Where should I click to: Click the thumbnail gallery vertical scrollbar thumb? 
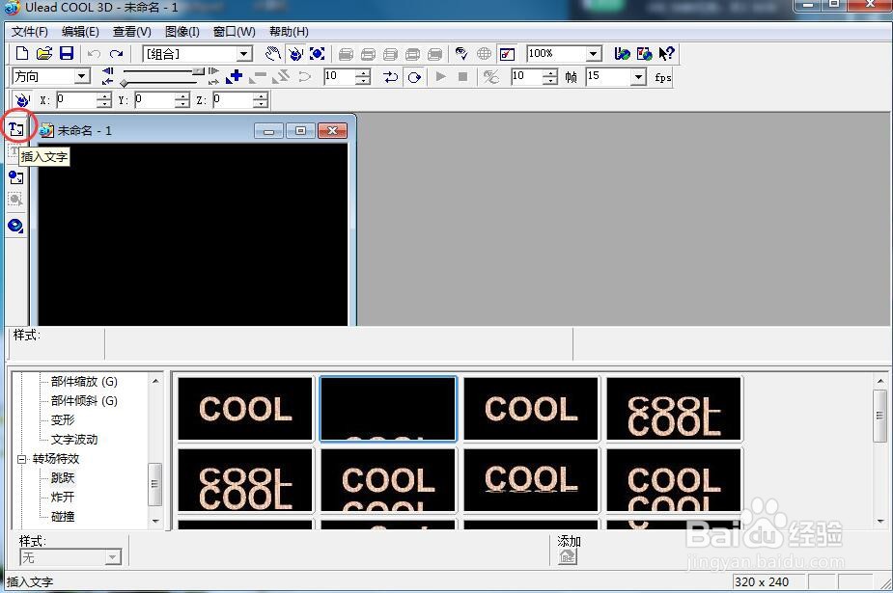pos(879,416)
